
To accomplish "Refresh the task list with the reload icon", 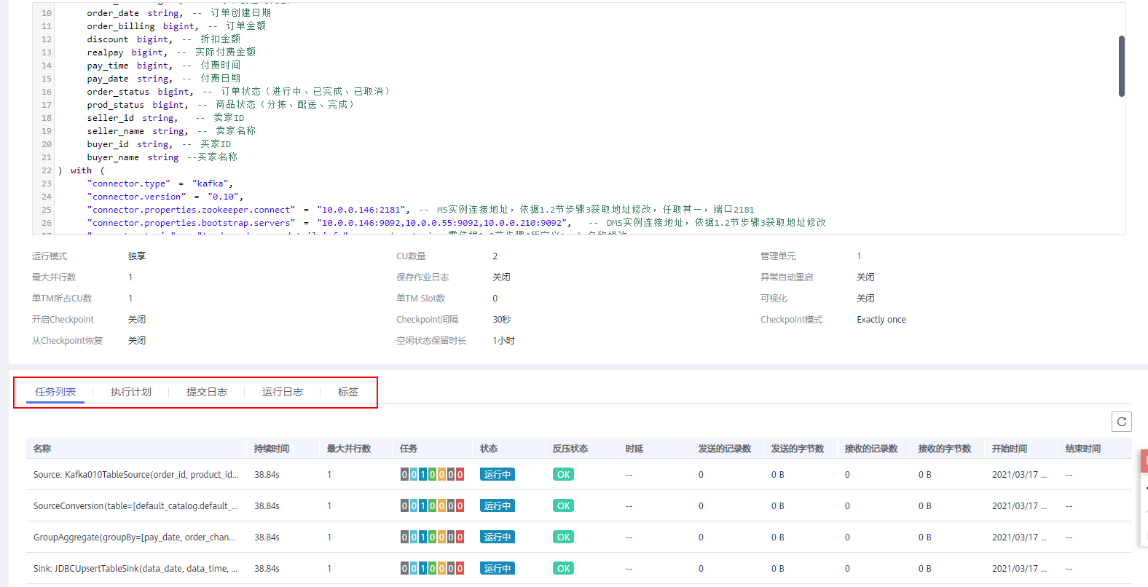I will [x=1122, y=422].
